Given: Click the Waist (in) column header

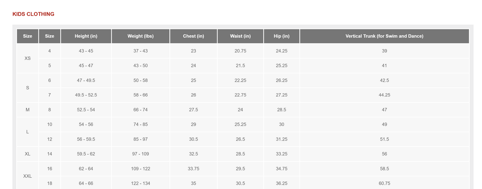Looking at the screenshot, I should click(240, 36).
